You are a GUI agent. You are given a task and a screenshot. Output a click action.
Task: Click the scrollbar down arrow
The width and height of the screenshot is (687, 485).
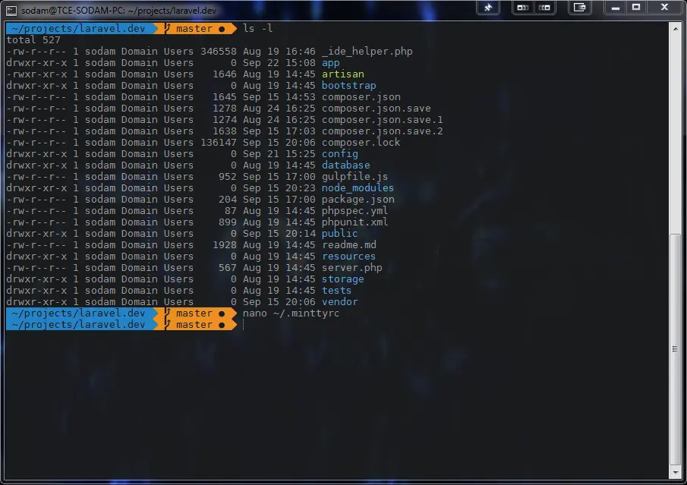[675, 473]
